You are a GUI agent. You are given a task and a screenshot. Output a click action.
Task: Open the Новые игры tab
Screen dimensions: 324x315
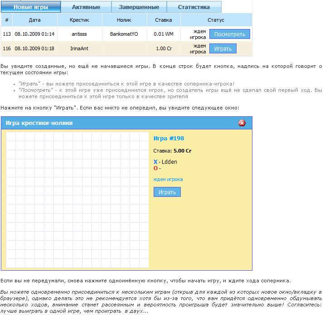[31, 7]
